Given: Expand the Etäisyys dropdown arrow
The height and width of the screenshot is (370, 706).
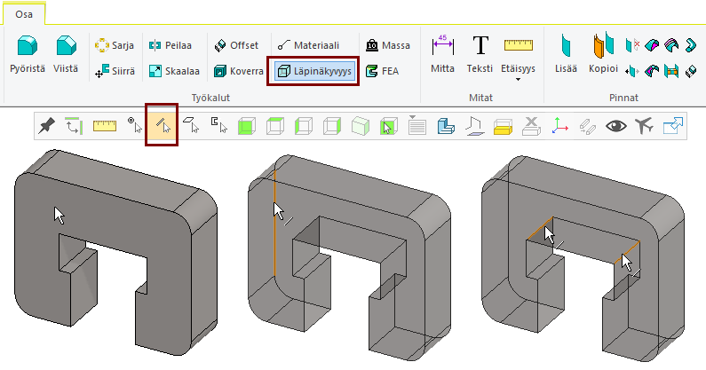Looking at the screenshot, I should pyautogui.click(x=518, y=81).
